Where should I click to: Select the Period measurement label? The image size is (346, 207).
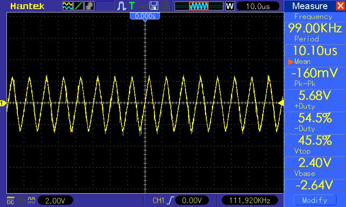307,39
